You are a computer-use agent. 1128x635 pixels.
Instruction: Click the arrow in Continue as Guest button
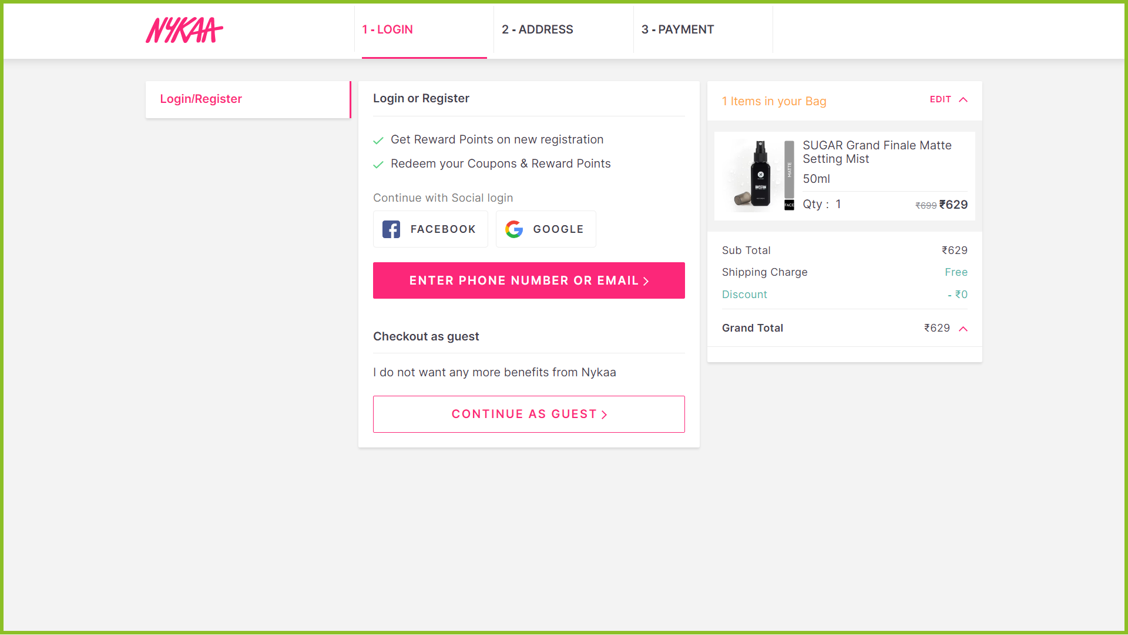[x=605, y=415]
